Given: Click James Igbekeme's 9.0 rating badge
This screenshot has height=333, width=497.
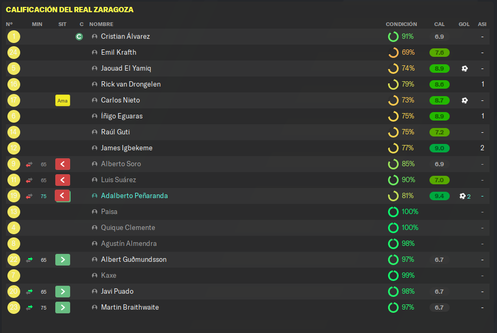Looking at the screenshot, I should [439, 148].
